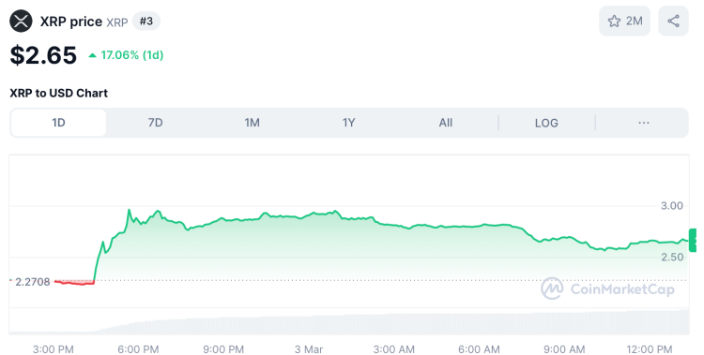Click the green current-price marker on chart edge
Viewport: 704px width, 355px height.
693,240
